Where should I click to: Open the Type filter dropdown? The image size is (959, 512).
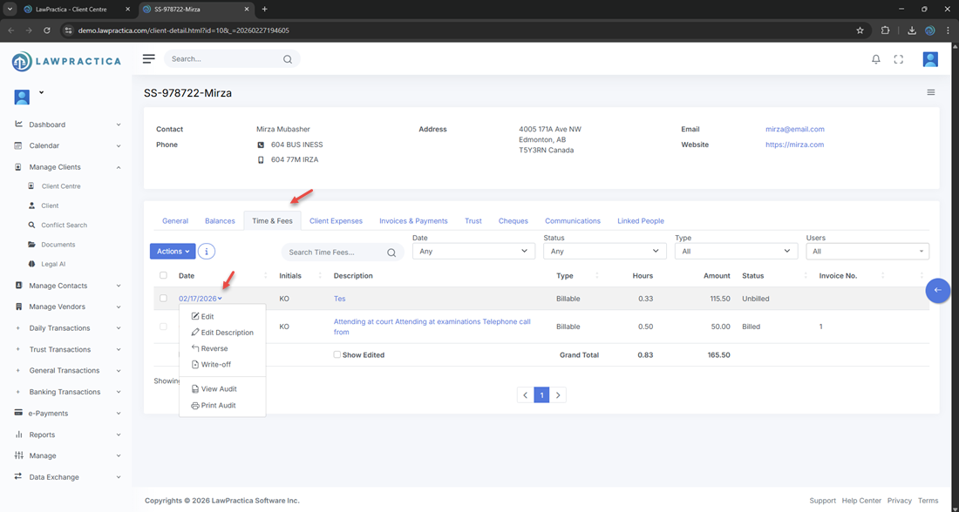pos(736,252)
